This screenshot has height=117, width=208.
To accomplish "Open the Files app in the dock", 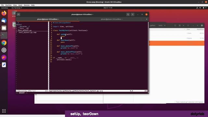I will pos(4,28).
